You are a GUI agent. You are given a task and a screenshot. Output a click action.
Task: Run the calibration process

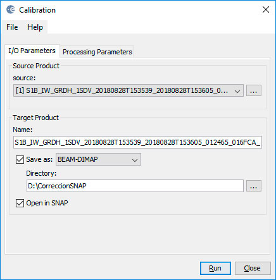[x=215, y=268]
